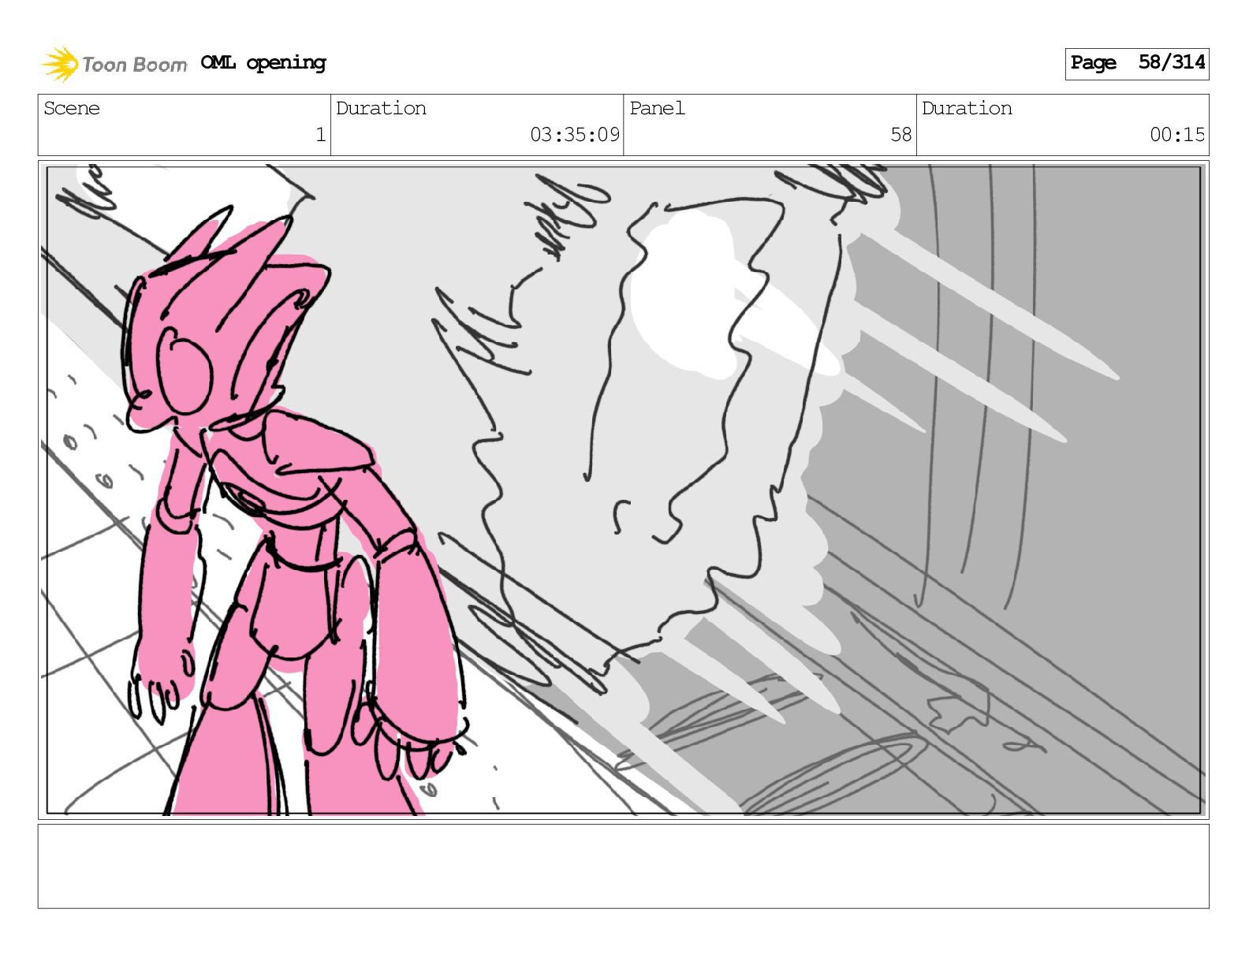Screen dimensions: 1249x965
Task: Click the storyboard panel drawing thumbnail
Action: pos(623,490)
